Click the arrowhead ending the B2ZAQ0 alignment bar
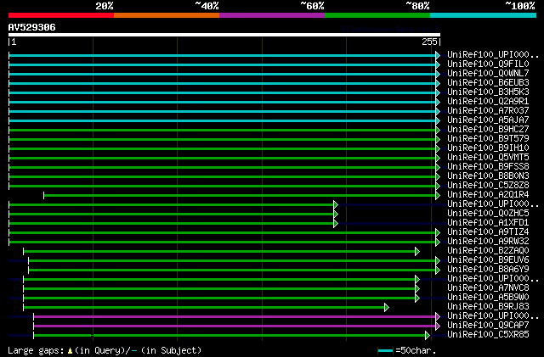544x357 pixels. coord(416,251)
